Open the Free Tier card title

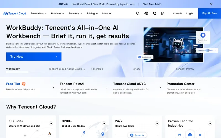click(13, 84)
